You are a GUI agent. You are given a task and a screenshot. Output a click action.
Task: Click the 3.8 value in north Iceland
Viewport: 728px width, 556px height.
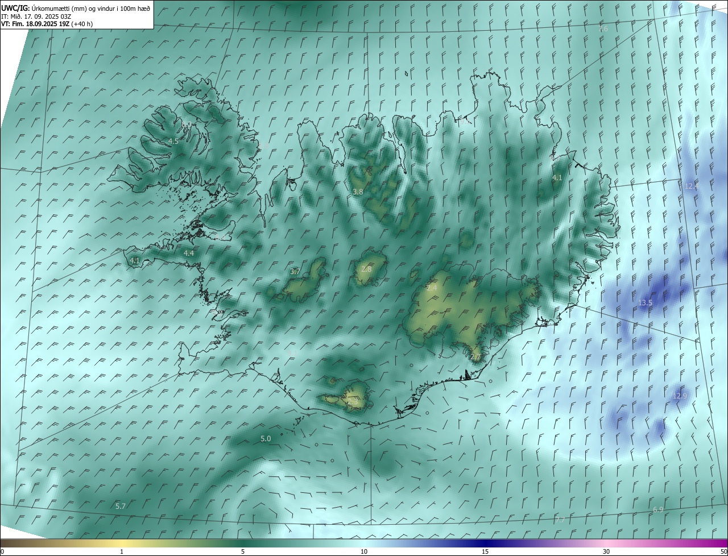pyautogui.click(x=358, y=192)
